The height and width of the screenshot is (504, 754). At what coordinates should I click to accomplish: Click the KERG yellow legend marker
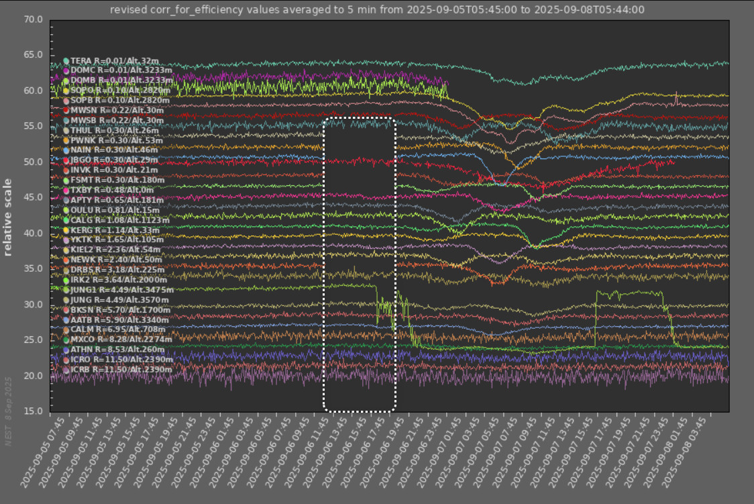(66, 230)
